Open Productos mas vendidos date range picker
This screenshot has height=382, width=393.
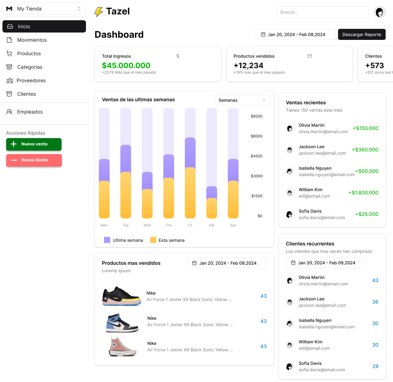[x=227, y=263]
